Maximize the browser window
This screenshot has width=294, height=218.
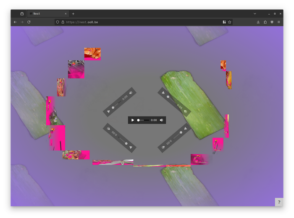point(275,14)
